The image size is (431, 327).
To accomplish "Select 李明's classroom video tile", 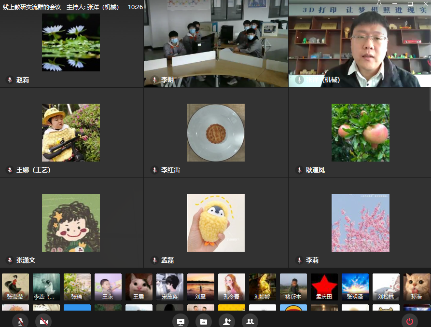I will pyautogui.click(x=216, y=43).
